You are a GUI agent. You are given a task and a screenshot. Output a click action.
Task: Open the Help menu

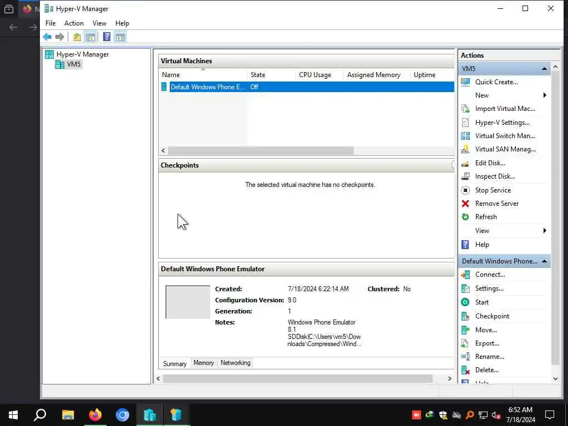[122, 23]
